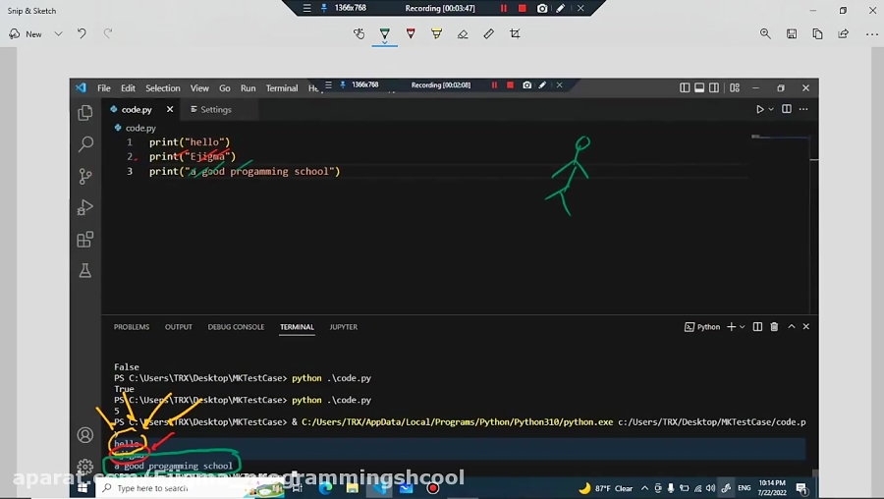Screen dimensions: 884x499
Task: Open the Settings editor tab
Action: (x=215, y=109)
